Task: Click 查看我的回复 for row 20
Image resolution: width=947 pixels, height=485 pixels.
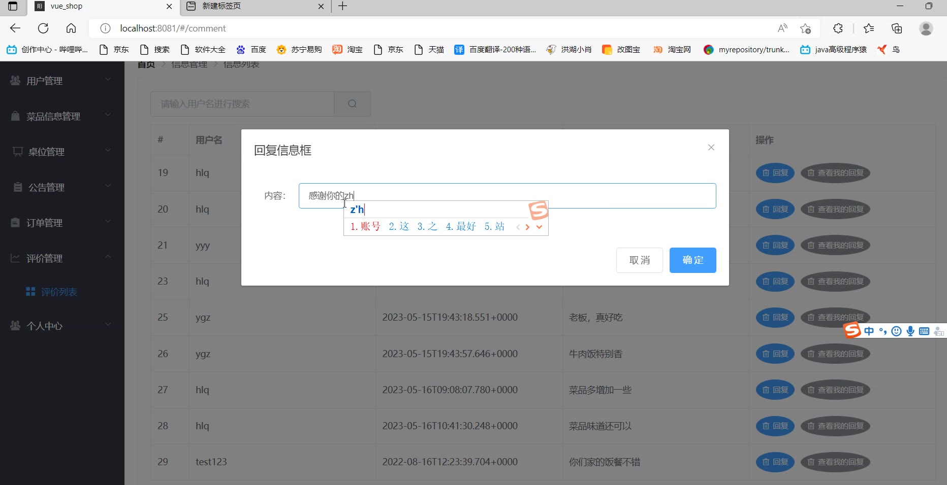Action: [836, 210]
